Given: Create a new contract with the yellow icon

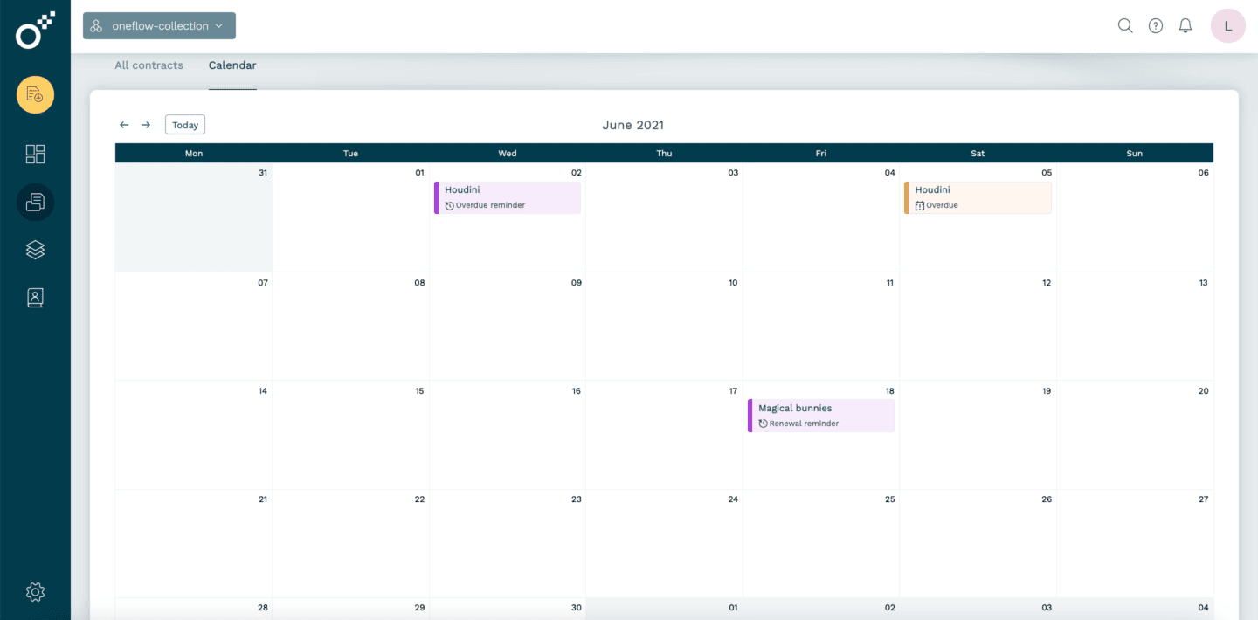Looking at the screenshot, I should pyautogui.click(x=35, y=94).
